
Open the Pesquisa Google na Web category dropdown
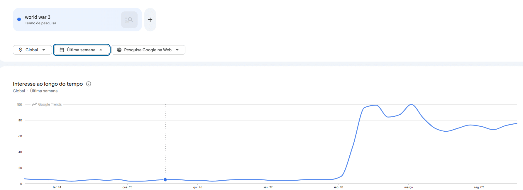[x=148, y=50]
